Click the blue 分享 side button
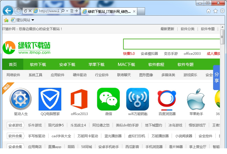 217,78
